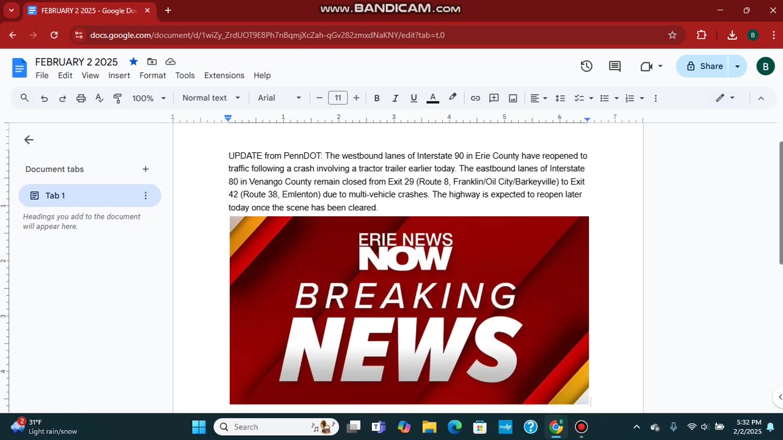Toggle underline formatting
Image resolution: width=783 pixels, height=440 pixels.
tap(414, 98)
